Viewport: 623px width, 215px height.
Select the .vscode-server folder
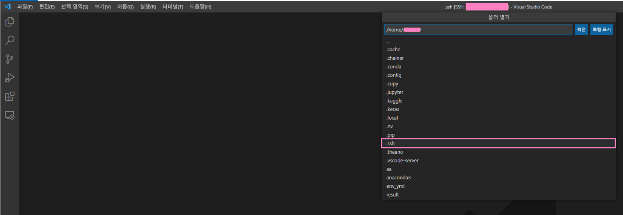click(402, 161)
